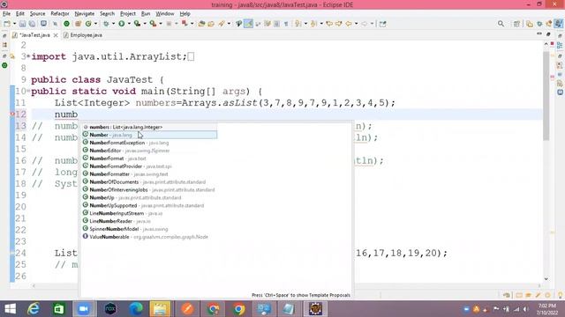Image resolution: width=565 pixels, height=317 pixels.
Task: Toggle Mark Occurrences highlighted toolbar icon
Action: point(248,24)
